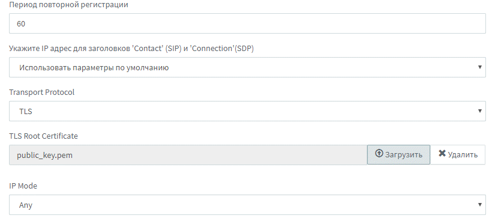The width and height of the screenshot is (495, 221).
Task: Click the 'TLS Root Certificate' label text
Action: point(43,136)
